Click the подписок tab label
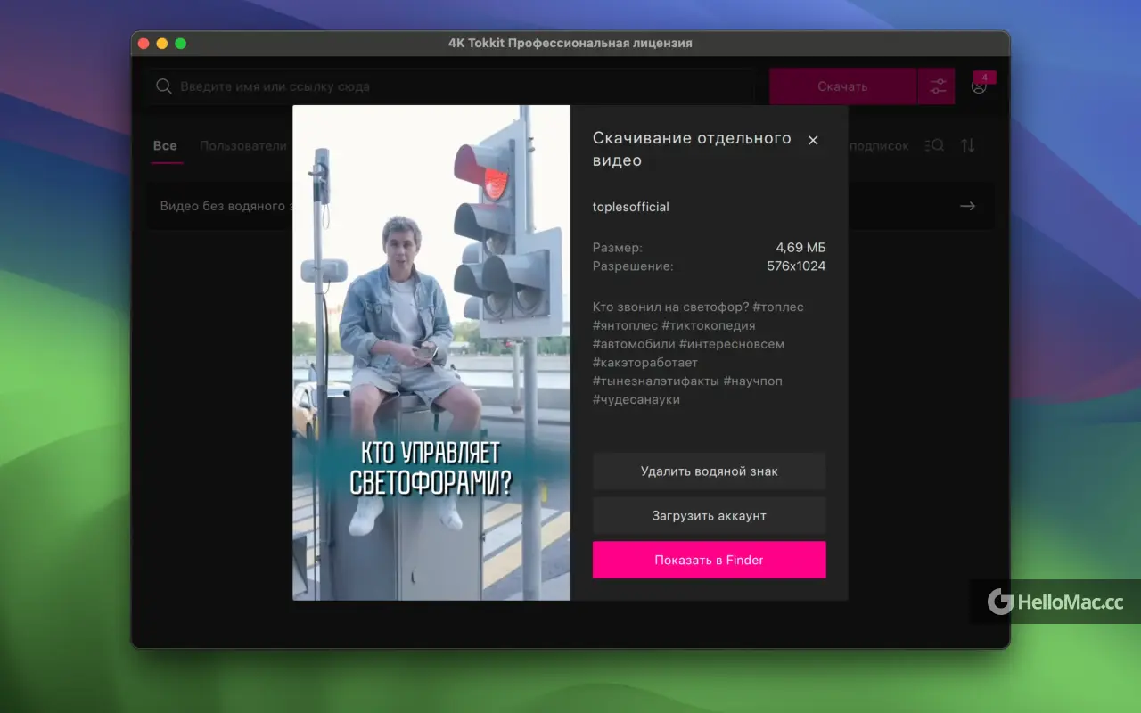Image resolution: width=1141 pixels, height=713 pixels. [879, 145]
